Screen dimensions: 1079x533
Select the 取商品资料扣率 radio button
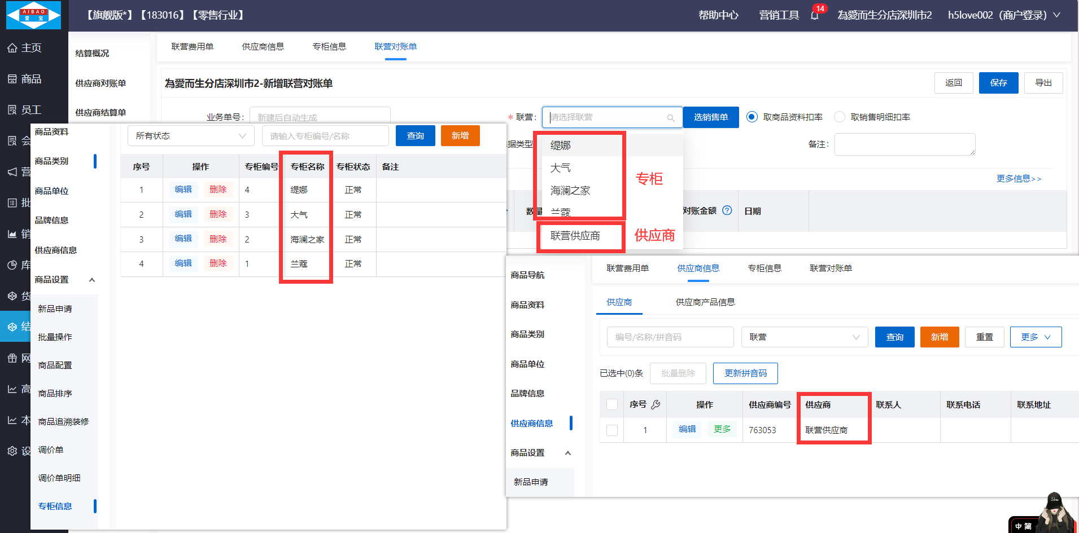pos(752,117)
